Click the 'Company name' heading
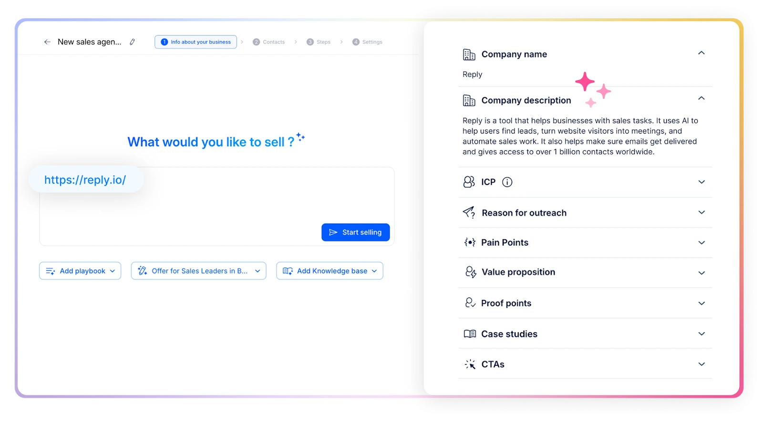 pyautogui.click(x=514, y=54)
